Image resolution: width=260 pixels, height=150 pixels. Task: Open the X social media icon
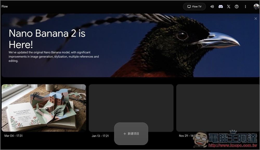coord(229,6)
